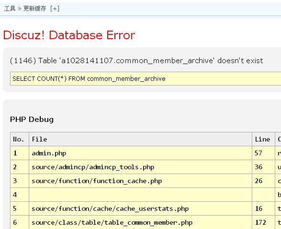Screen dimensions: 281x229
Task: Click the empty file cell in row 4
Action: pos(141,195)
